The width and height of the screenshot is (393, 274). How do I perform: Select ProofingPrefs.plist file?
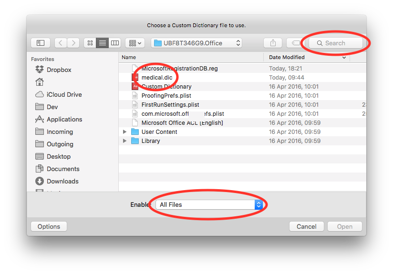242,96
